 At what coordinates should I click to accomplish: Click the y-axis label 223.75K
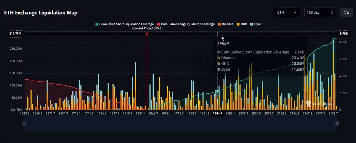pyautogui.click(x=16, y=110)
